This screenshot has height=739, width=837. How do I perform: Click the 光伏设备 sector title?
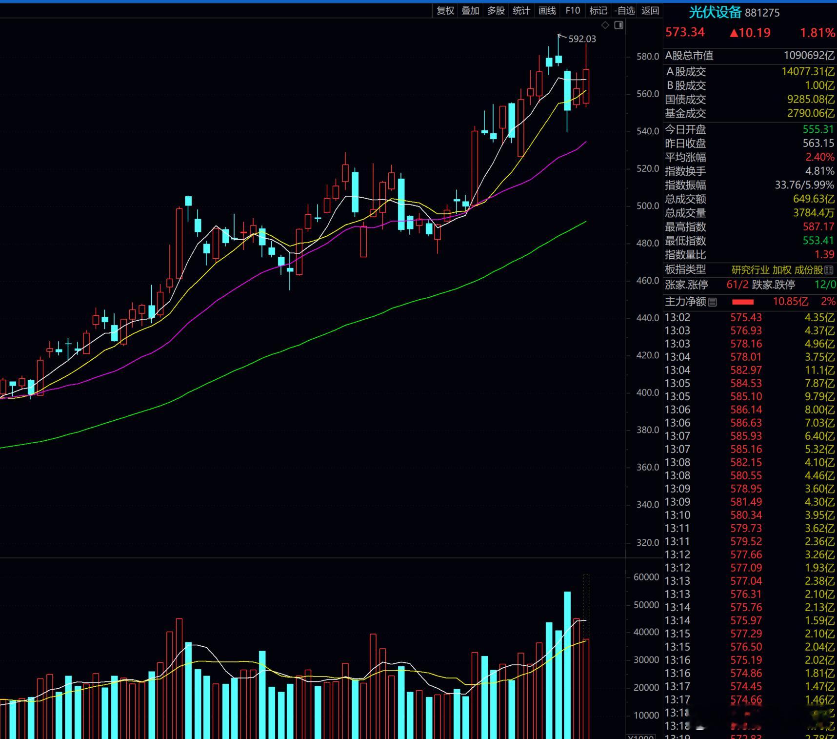(x=715, y=12)
